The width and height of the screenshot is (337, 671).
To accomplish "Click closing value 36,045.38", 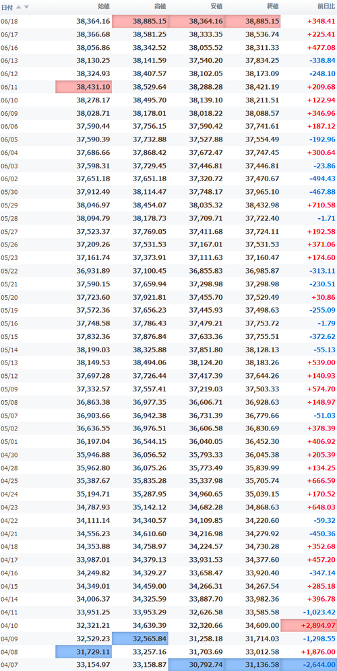I will 262,455.
